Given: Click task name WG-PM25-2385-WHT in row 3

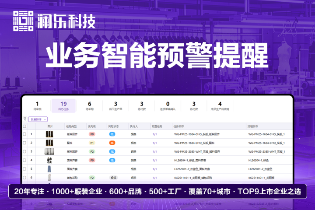Looking at the screenshot, I should tap(197, 152).
